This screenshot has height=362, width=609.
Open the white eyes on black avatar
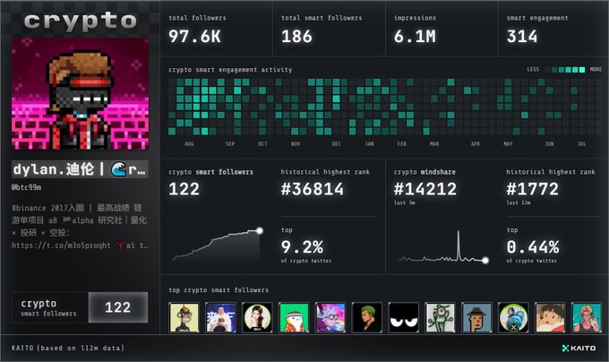[x=404, y=318]
